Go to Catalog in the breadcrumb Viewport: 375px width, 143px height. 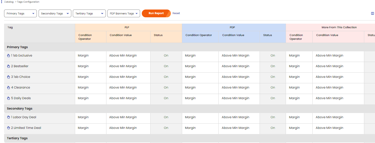(x=9, y=2)
